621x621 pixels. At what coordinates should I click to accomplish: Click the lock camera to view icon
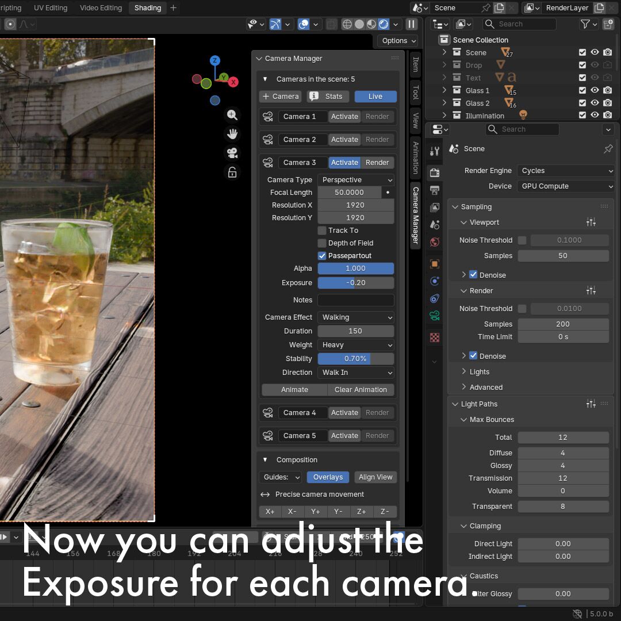[x=232, y=172]
